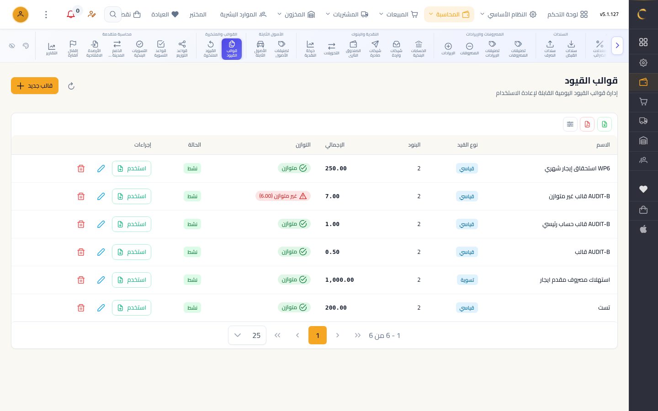Click استخدم for AUDIT-B قالب غير متوازن
This screenshot has width=658, height=411.
tap(132, 196)
